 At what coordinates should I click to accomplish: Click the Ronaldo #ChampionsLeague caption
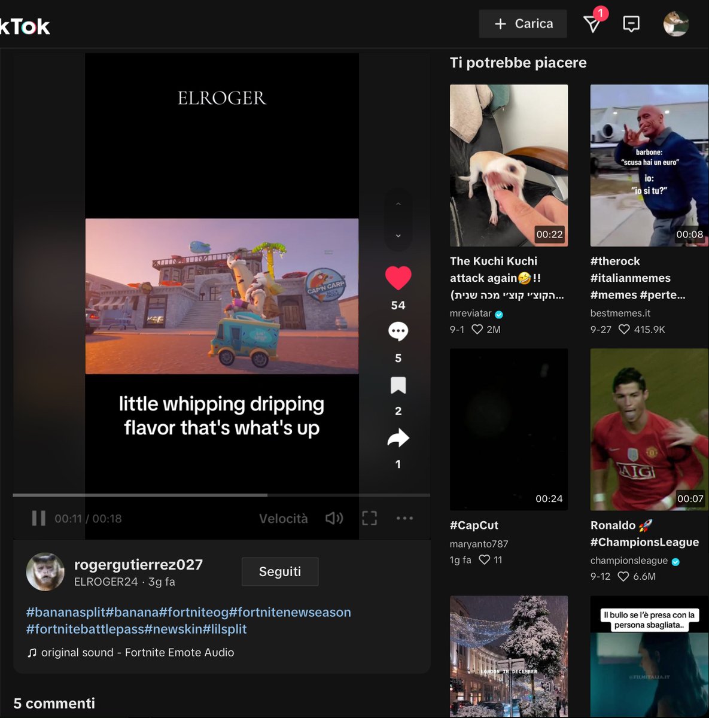pyautogui.click(x=644, y=534)
